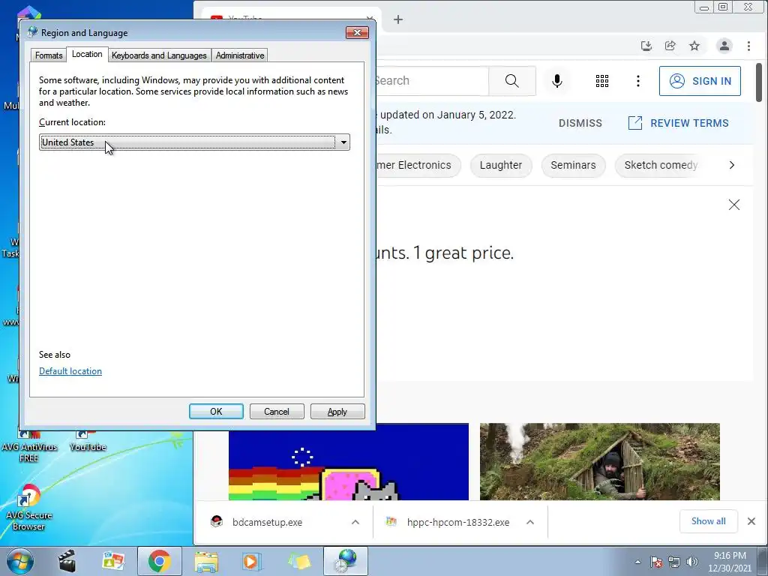Open the YouTube desktop shortcut
This screenshot has width=768, height=576.
click(88, 441)
